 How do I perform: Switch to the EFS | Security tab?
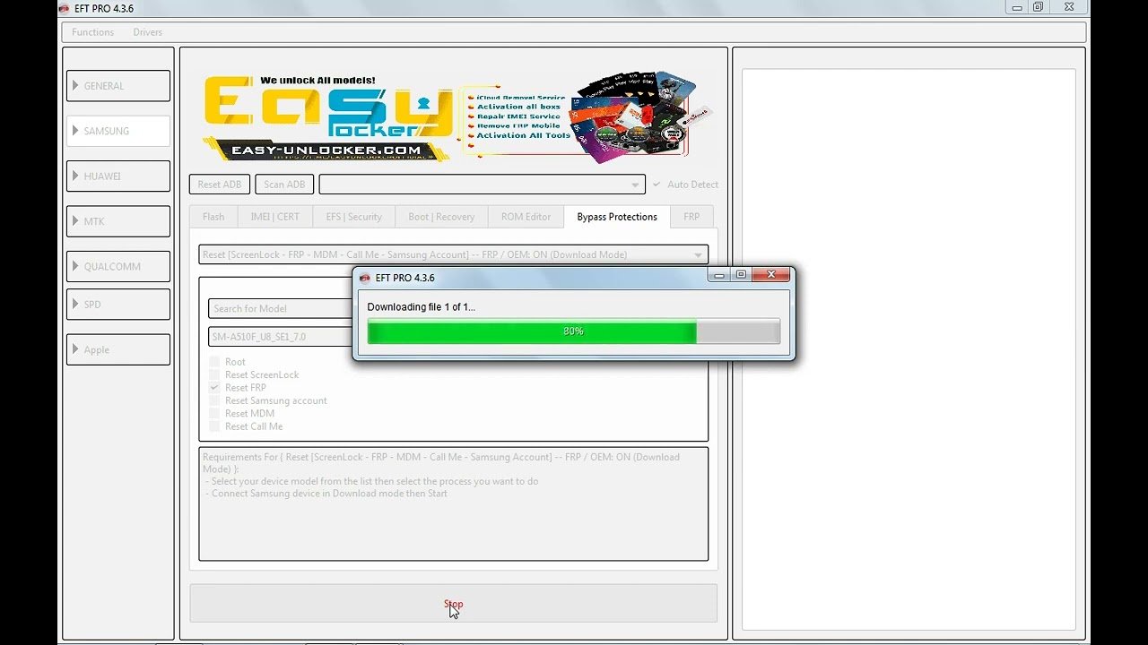click(354, 217)
